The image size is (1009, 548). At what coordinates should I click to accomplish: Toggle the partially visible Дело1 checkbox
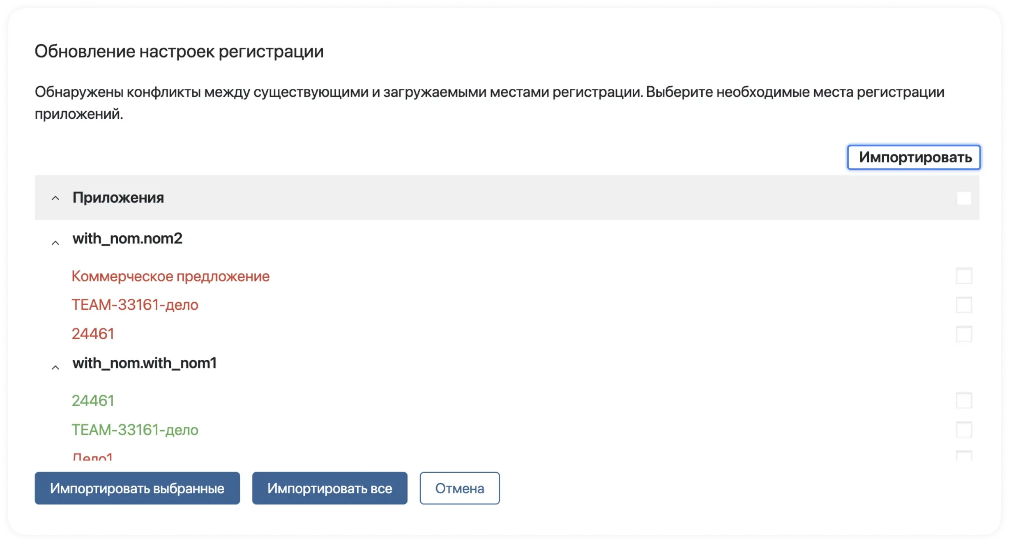pos(964,456)
